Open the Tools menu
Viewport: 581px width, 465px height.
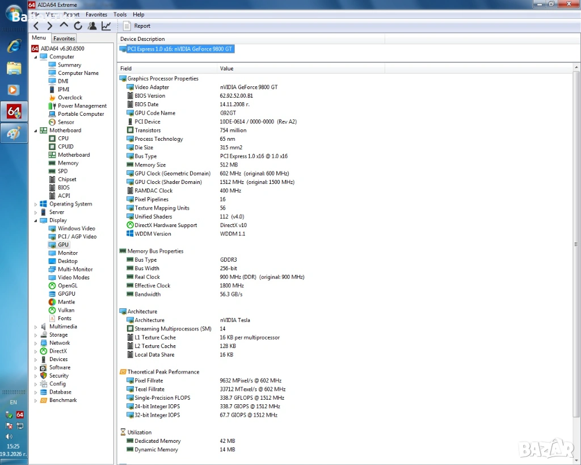coord(120,14)
